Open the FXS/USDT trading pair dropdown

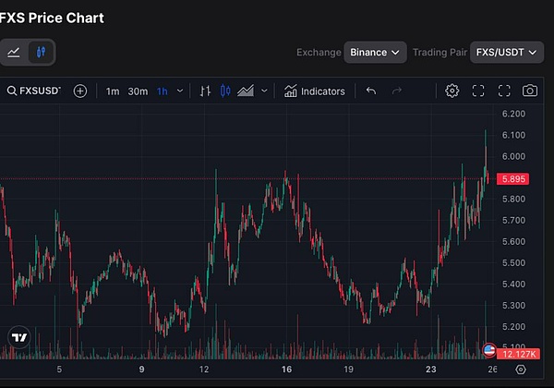coord(508,53)
